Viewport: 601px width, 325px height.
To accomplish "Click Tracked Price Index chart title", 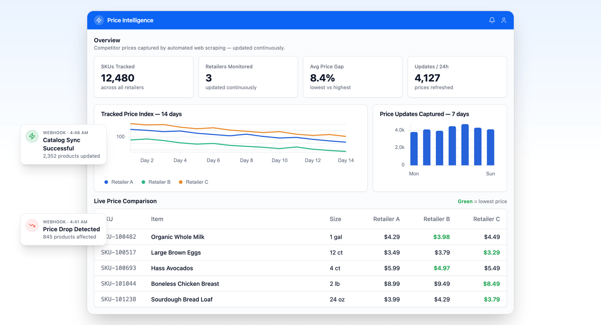I will (141, 114).
